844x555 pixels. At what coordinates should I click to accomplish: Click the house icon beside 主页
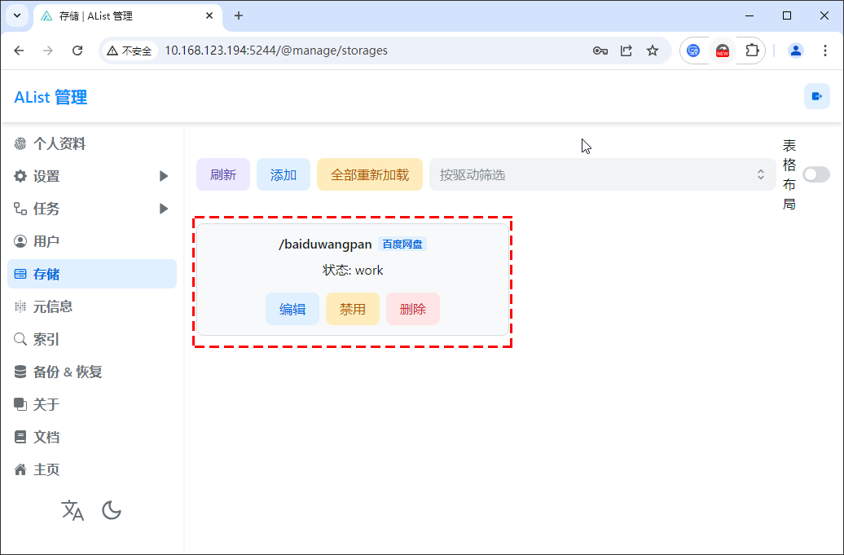[x=20, y=469]
